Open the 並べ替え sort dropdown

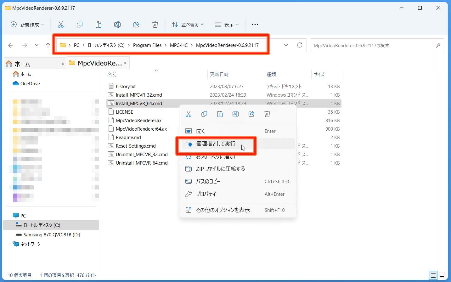point(188,25)
